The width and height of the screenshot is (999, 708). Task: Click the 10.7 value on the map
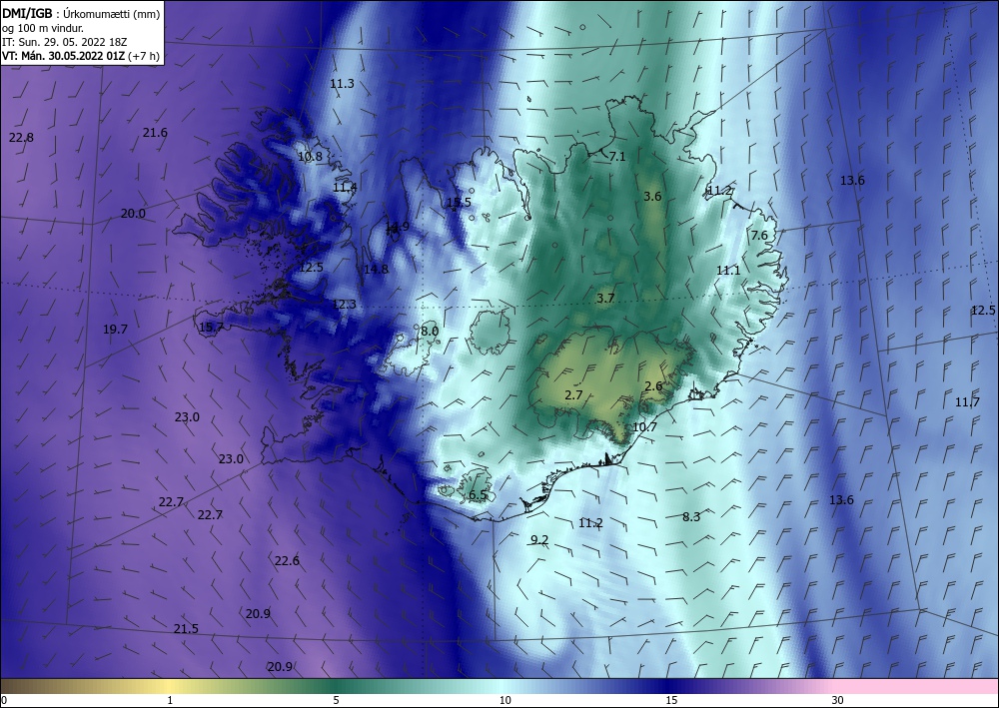644,426
